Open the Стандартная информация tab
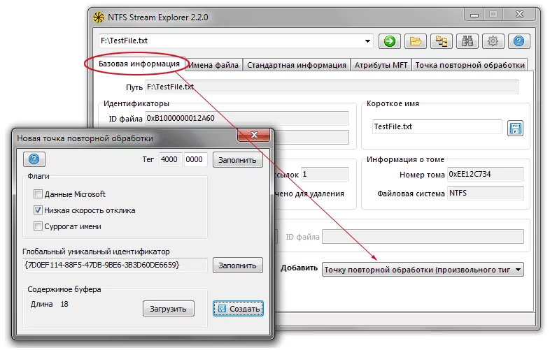The height and width of the screenshot is (350, 550). click(x=297, y=65)
